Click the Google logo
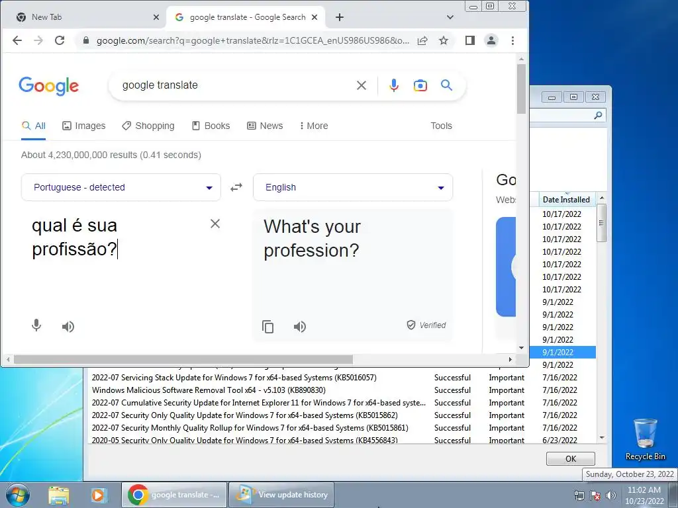 (x=49, y=85)
